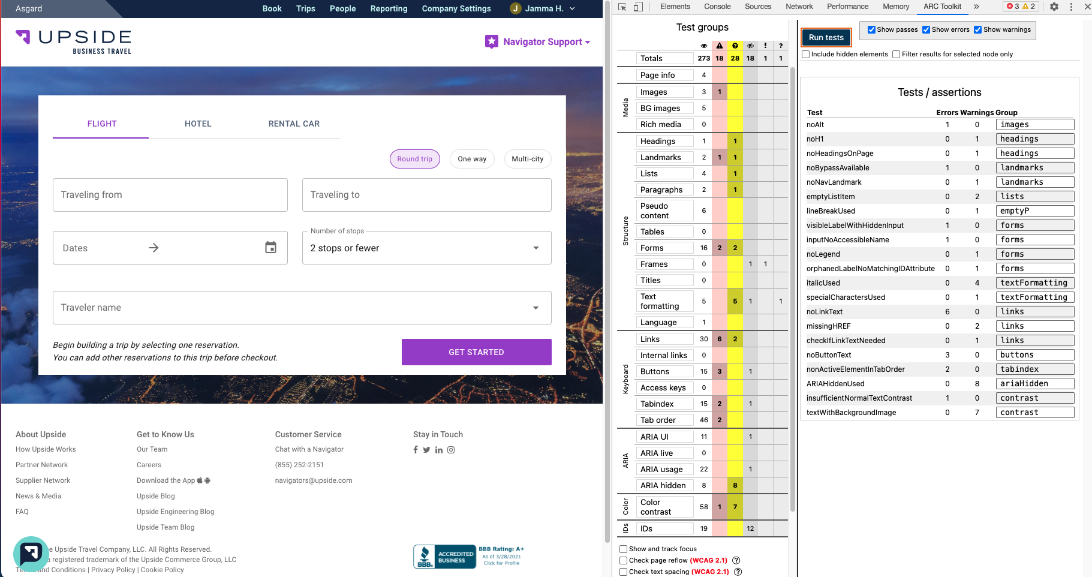Image resolution: width=1092 pixels, height=577 pixels.
Task: Close the DevTools panel
Action: click(1087, 7)
